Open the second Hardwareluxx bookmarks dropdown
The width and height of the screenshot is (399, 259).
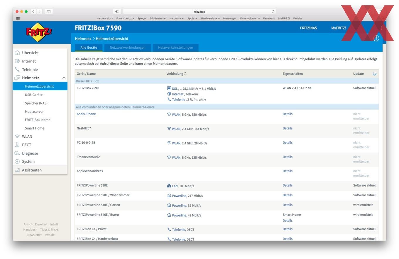pyautogui.click(x=210, y=18)
